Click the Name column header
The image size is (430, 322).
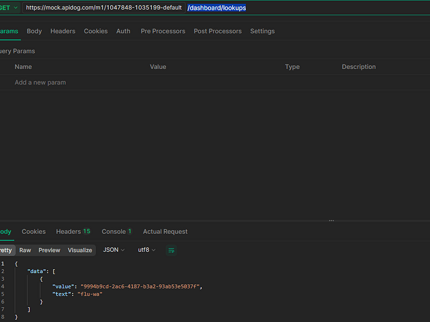pos(23,67)
